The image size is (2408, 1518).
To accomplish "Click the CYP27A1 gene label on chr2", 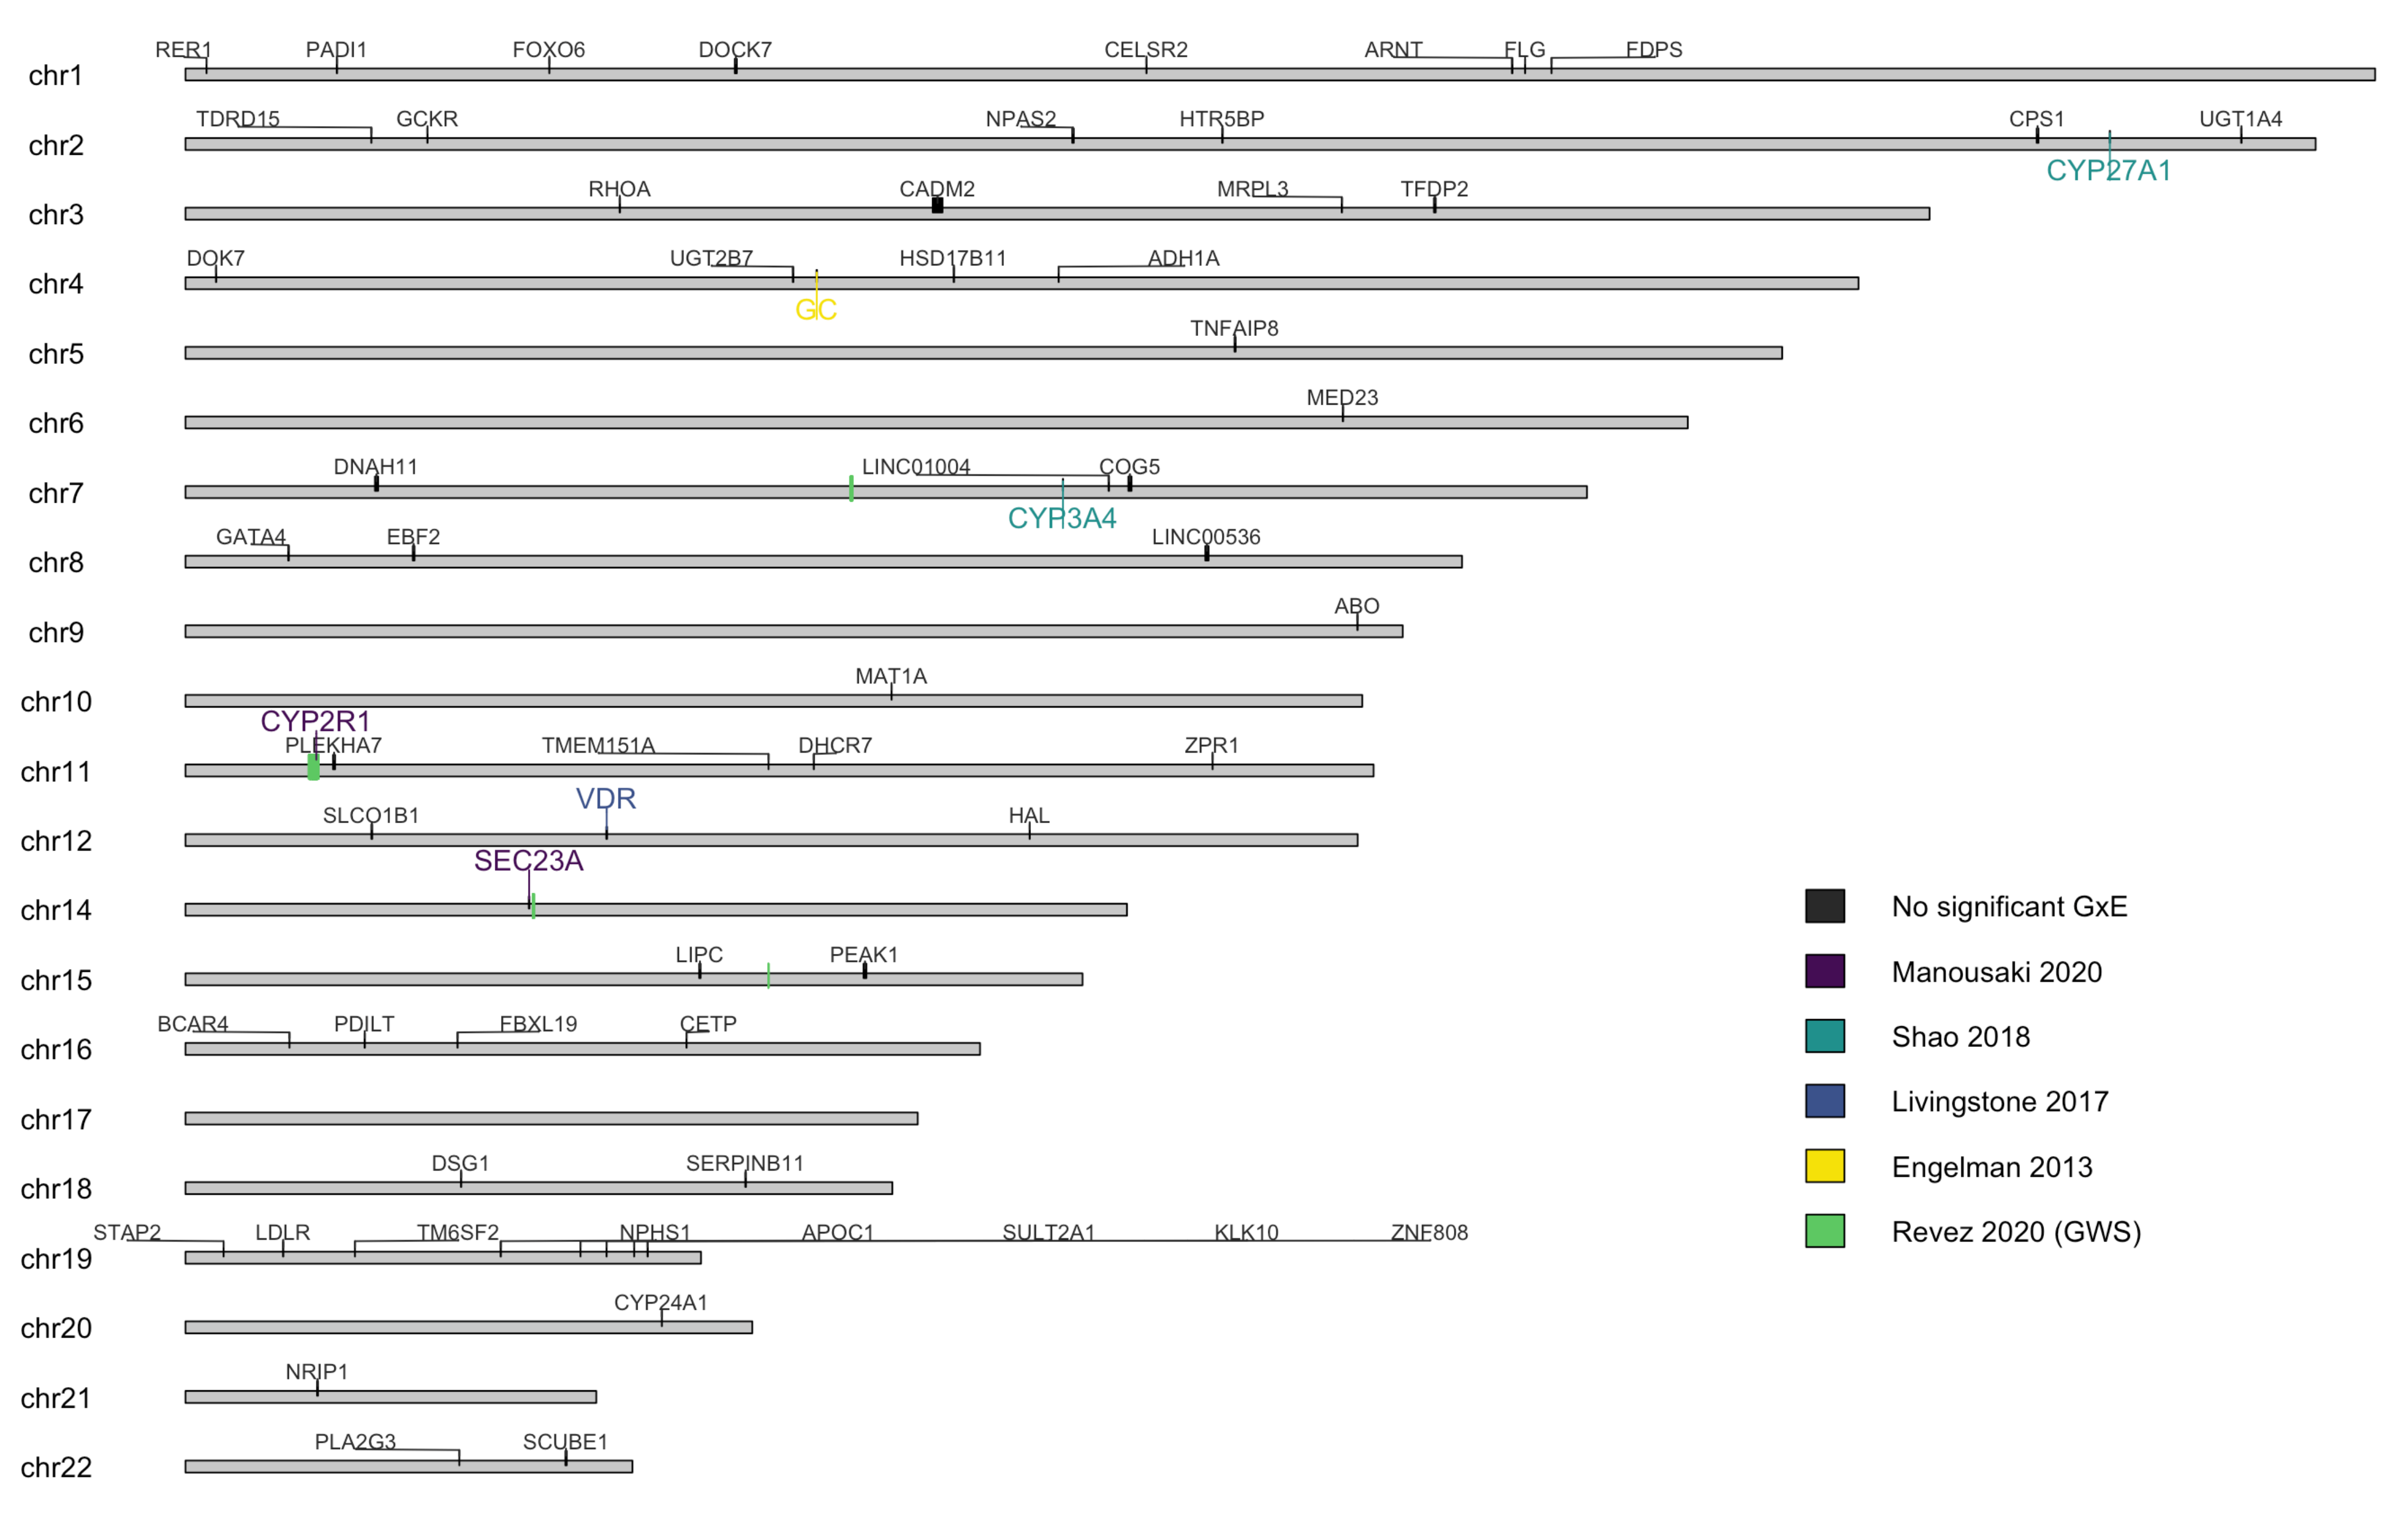I will point(2108,171).
